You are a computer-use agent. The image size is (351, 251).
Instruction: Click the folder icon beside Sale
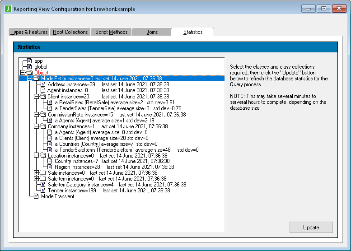42,173
